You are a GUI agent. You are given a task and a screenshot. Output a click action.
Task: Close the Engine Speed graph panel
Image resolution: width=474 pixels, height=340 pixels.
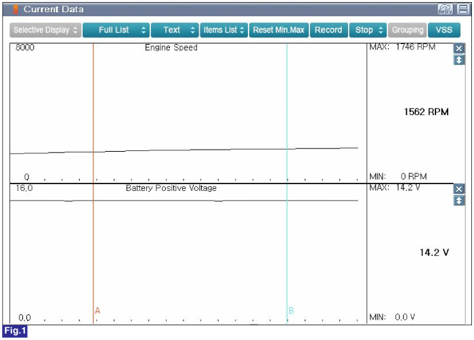pyautogui.click(x=459, y=48)
